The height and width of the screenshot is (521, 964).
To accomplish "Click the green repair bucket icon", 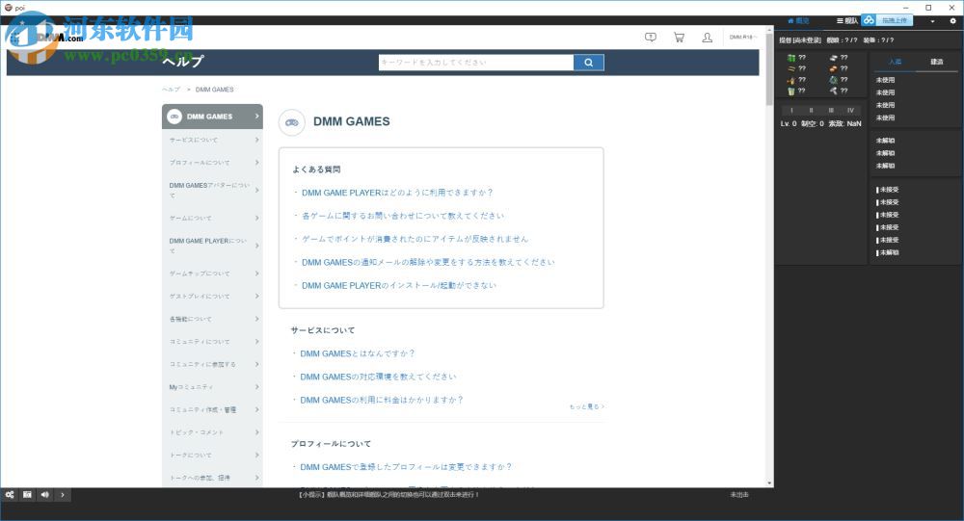I will tap(791, 91).
